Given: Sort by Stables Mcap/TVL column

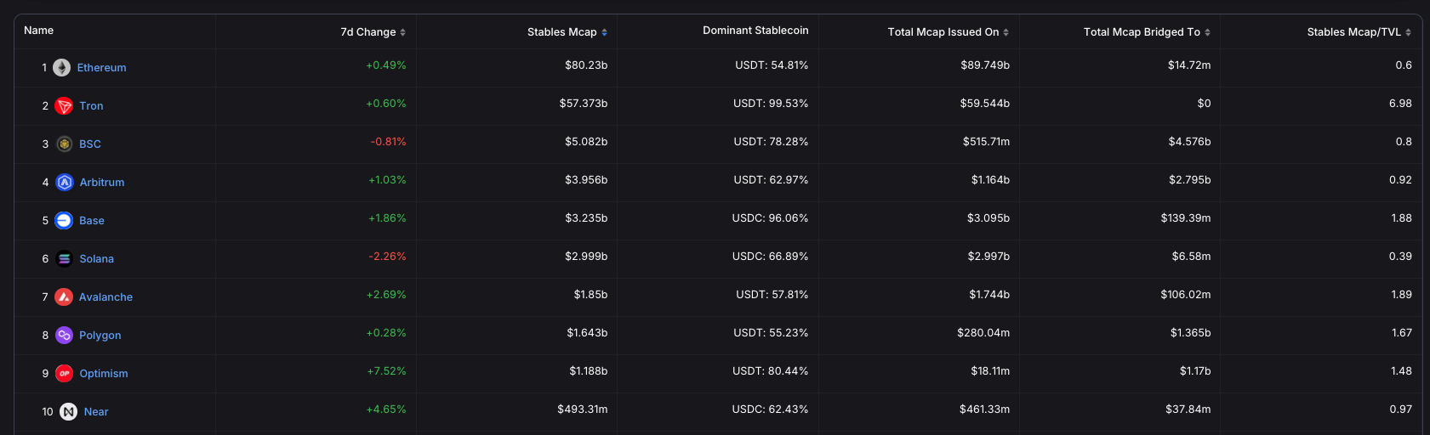Looking at the screenshot, I should tap(1359, 32).
